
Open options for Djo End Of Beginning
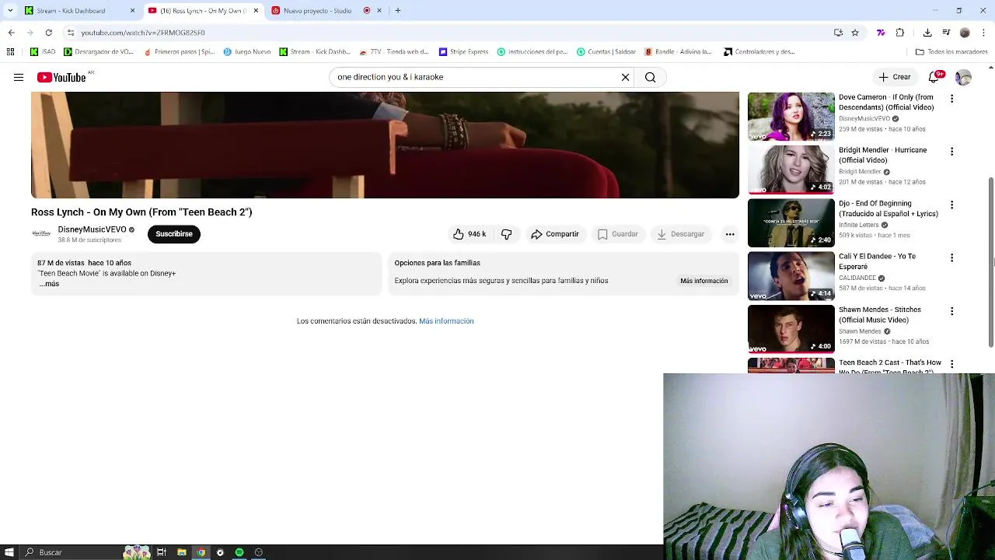coord(951,205)
